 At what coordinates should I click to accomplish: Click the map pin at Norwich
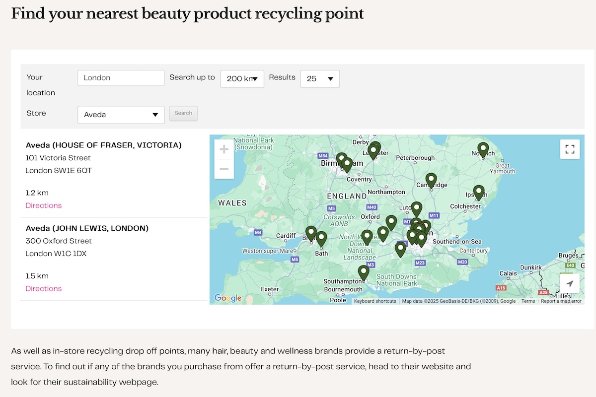click(483, 149)
